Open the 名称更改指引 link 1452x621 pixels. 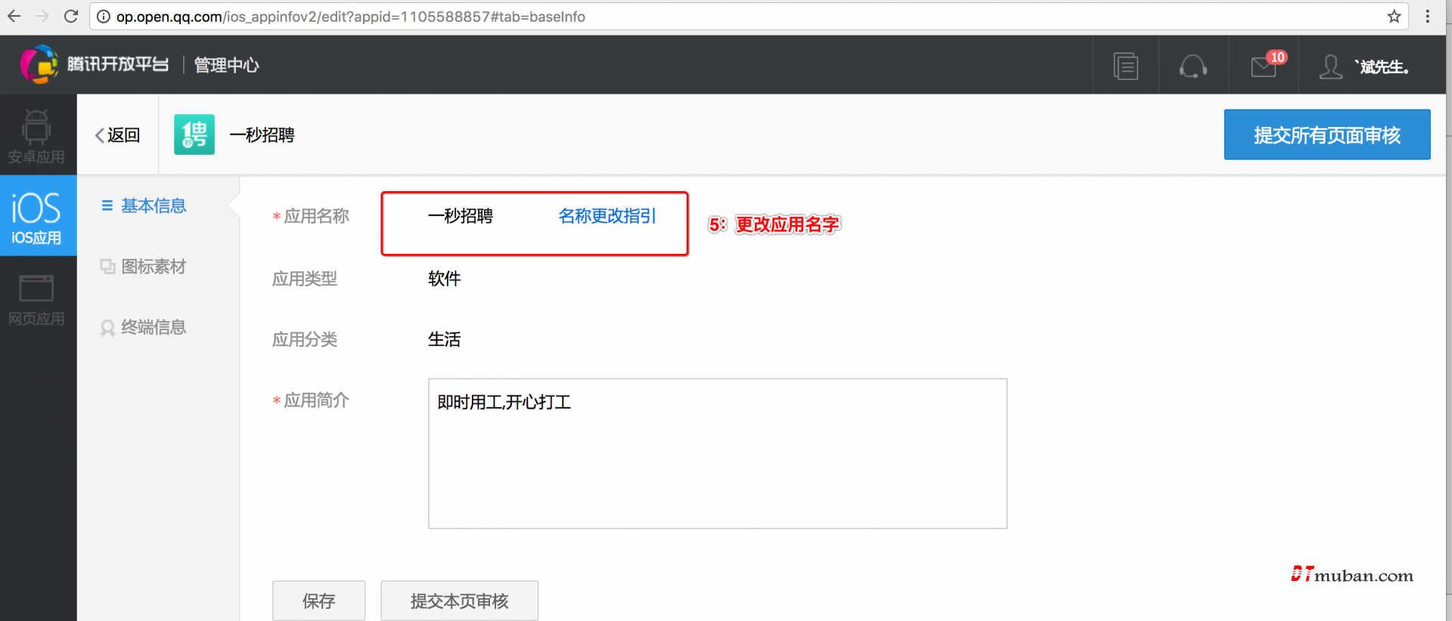pyautogui.click(x=607, y=216)
